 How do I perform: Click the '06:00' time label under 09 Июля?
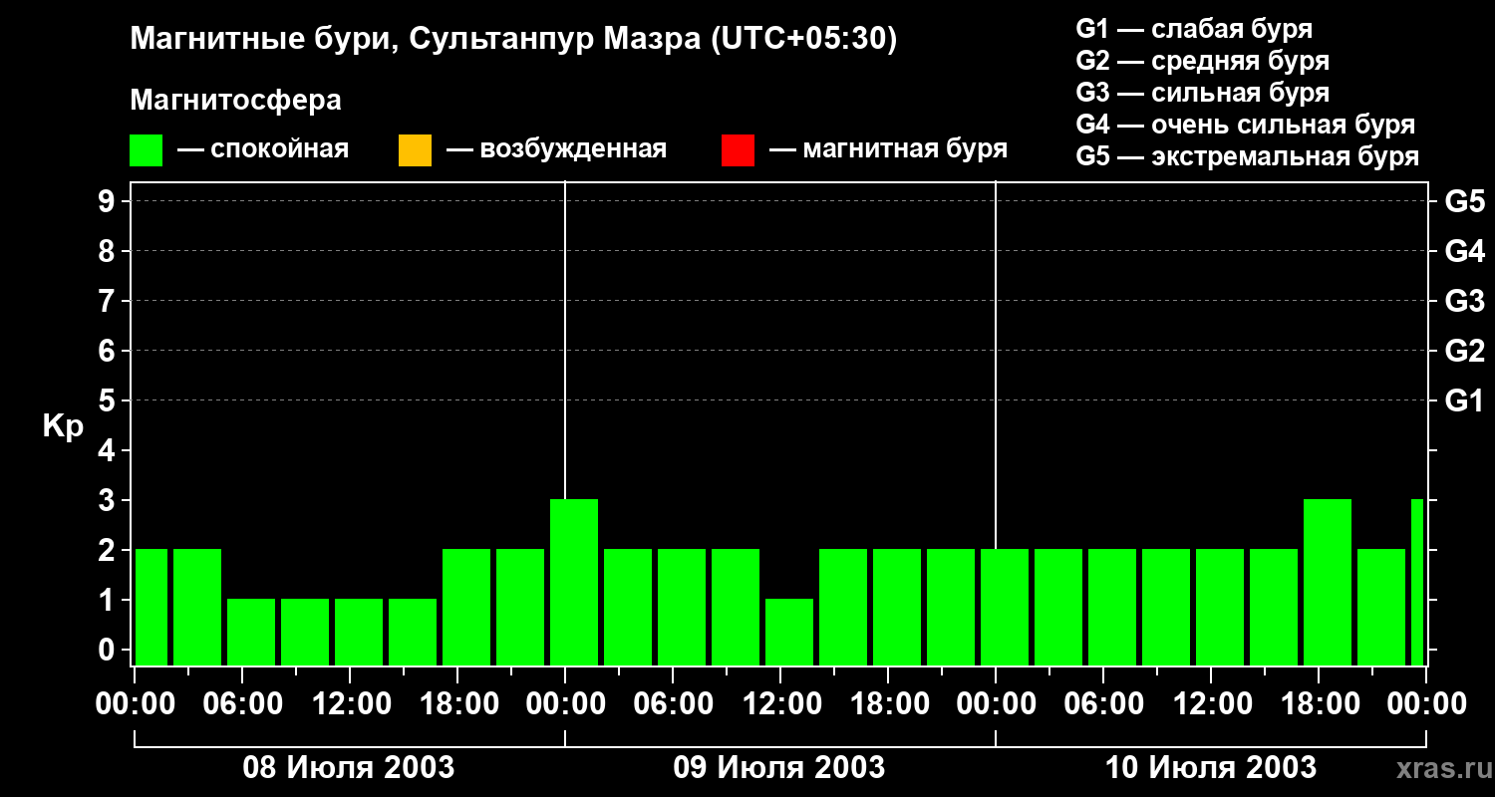pos(673,704)
